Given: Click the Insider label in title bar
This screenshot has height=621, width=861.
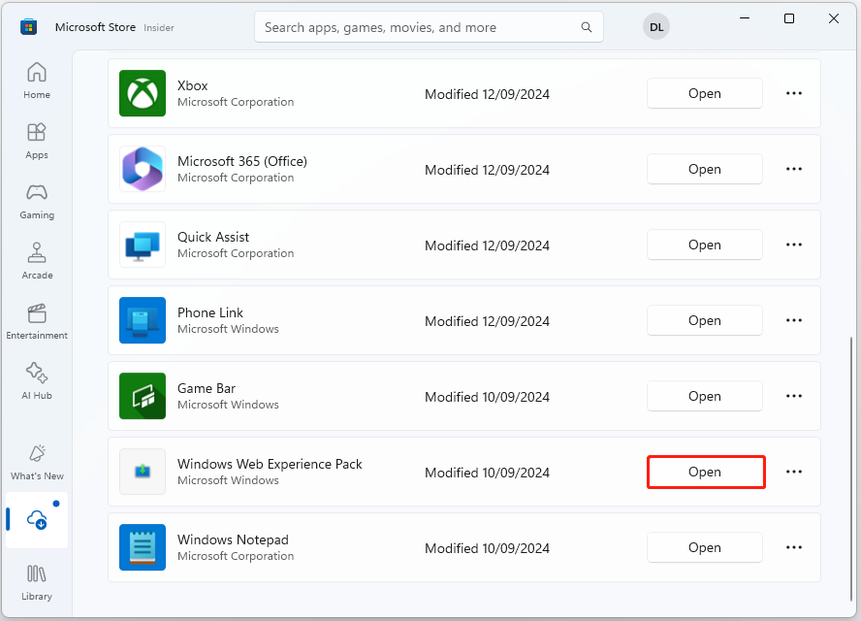Looking at the screenshot, I should click(x=159, y=28).
